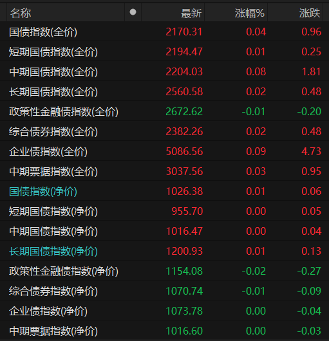329x341 pixels.
Task: Click the change value 0.95
Action: (x=311, y=171)
